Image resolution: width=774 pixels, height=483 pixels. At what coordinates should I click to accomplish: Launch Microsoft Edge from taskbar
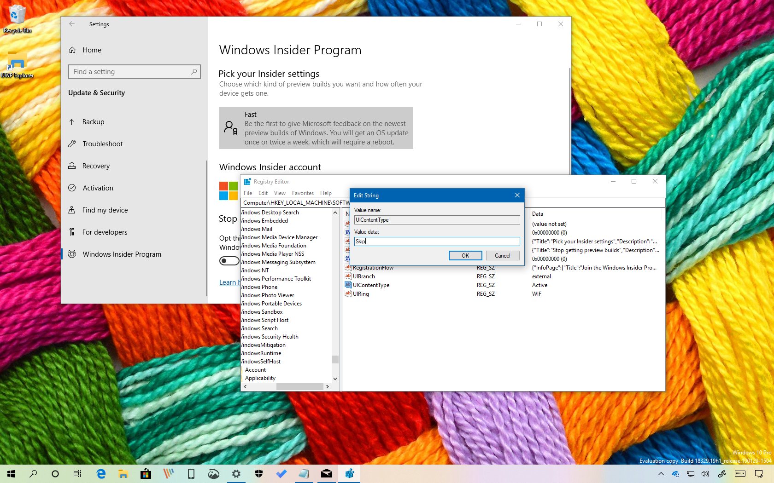[x=101, y=474]
